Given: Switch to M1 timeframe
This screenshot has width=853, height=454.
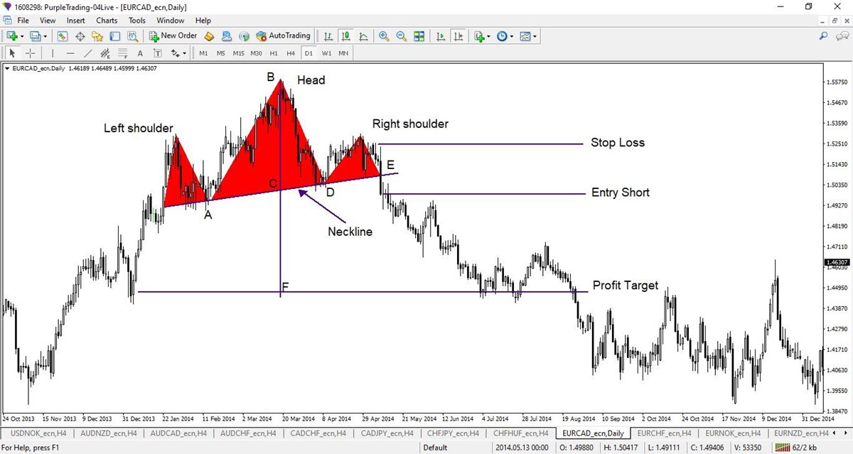Looking at the screenshot, I should 203,53.
